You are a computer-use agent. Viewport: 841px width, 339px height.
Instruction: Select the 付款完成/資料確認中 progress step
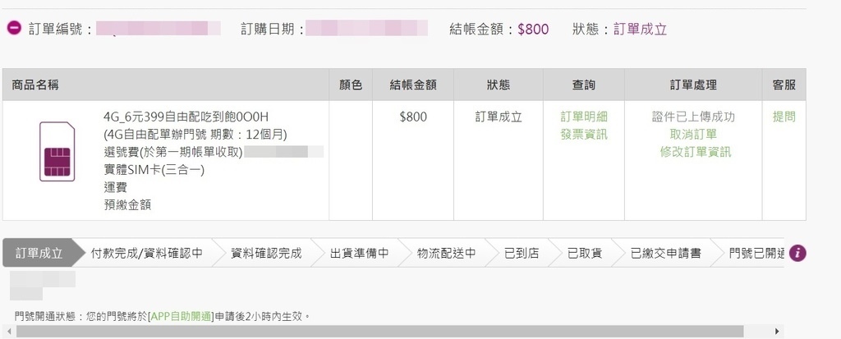147,253
